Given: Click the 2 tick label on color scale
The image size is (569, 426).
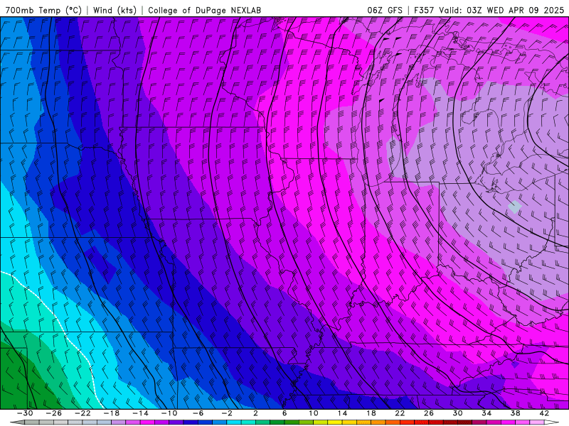Looking at the screenshot, I should click(255, 413).
